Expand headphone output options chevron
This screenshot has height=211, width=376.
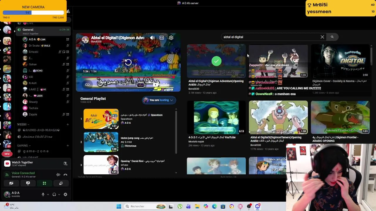59,194
